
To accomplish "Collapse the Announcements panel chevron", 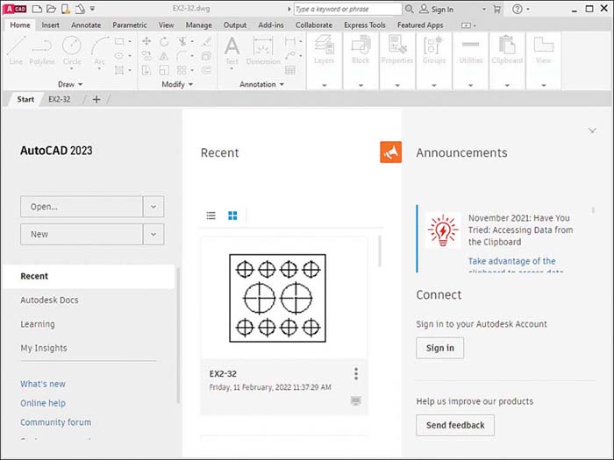I will click(592, 131).
